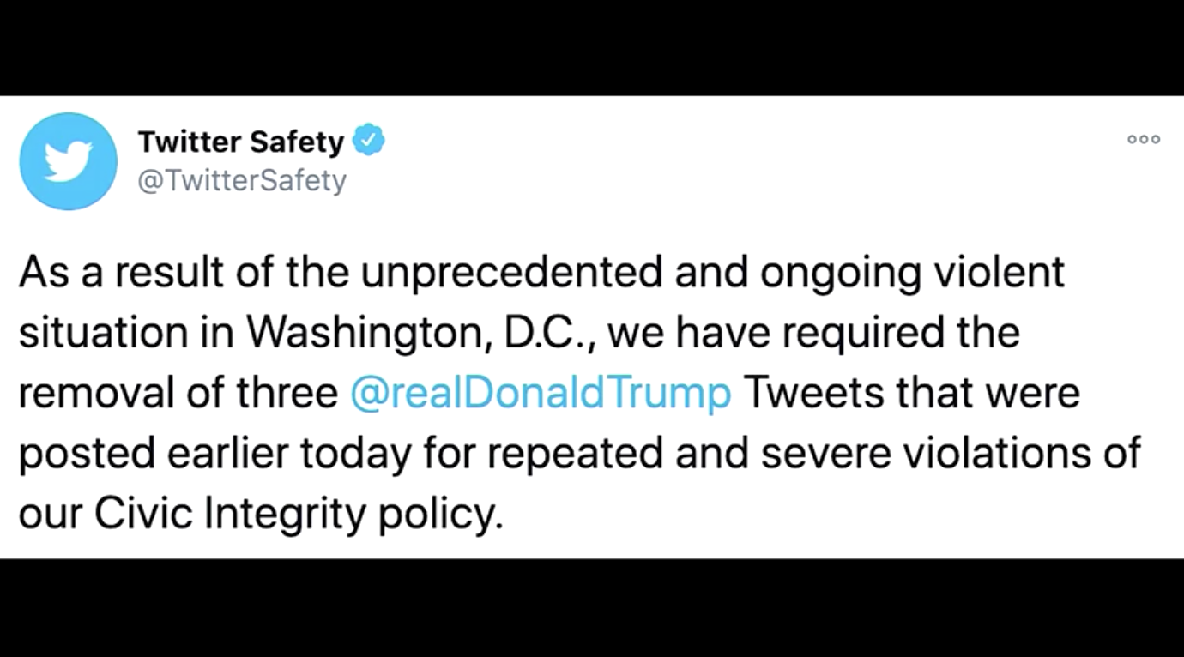Click the blue verified badge checkmark
The height and width of the screenshot is (657, 1184).
(370, 140)
